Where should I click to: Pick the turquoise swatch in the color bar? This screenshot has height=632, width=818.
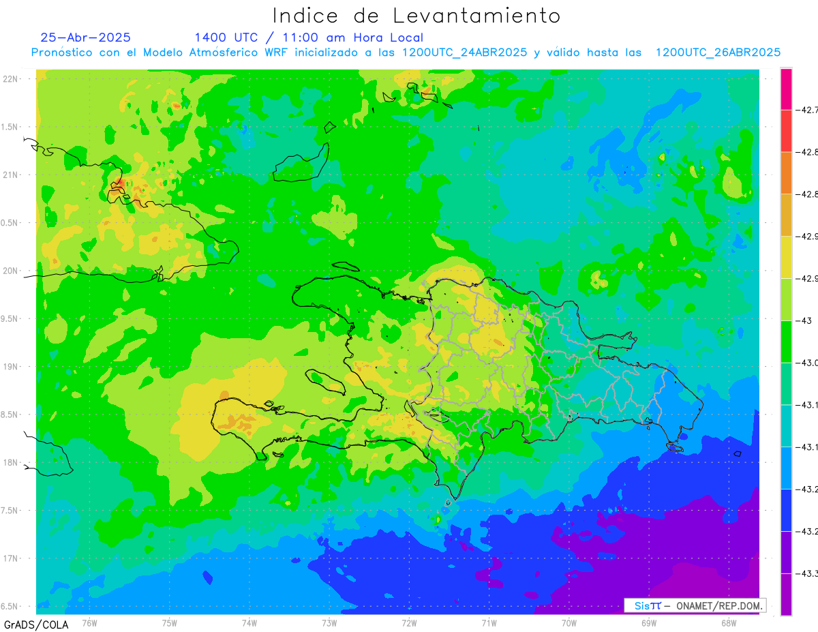click(x=786, y=425)
